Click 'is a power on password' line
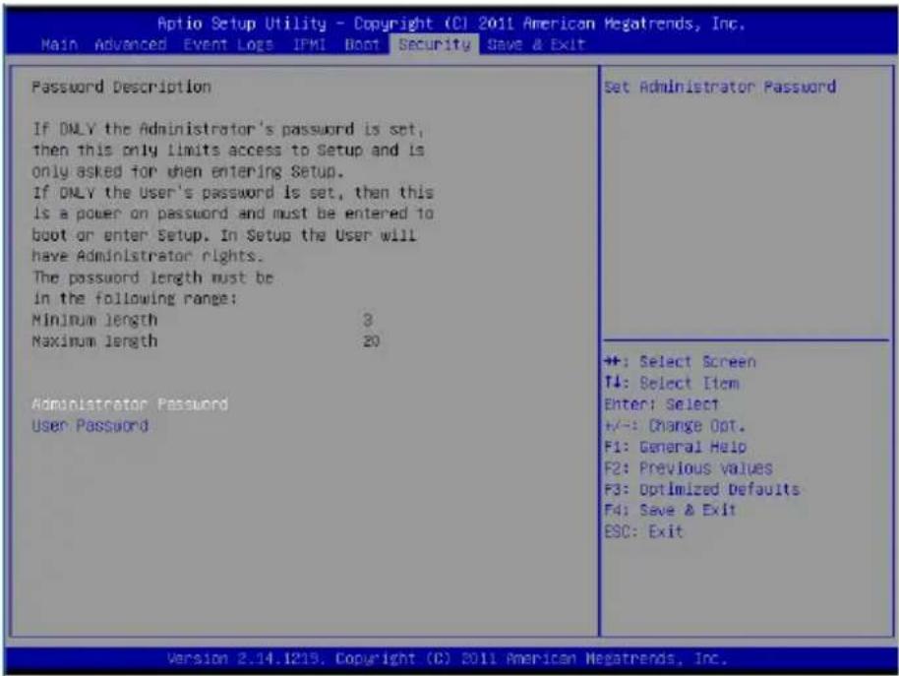899x676 pixels. tap(233, 214)
